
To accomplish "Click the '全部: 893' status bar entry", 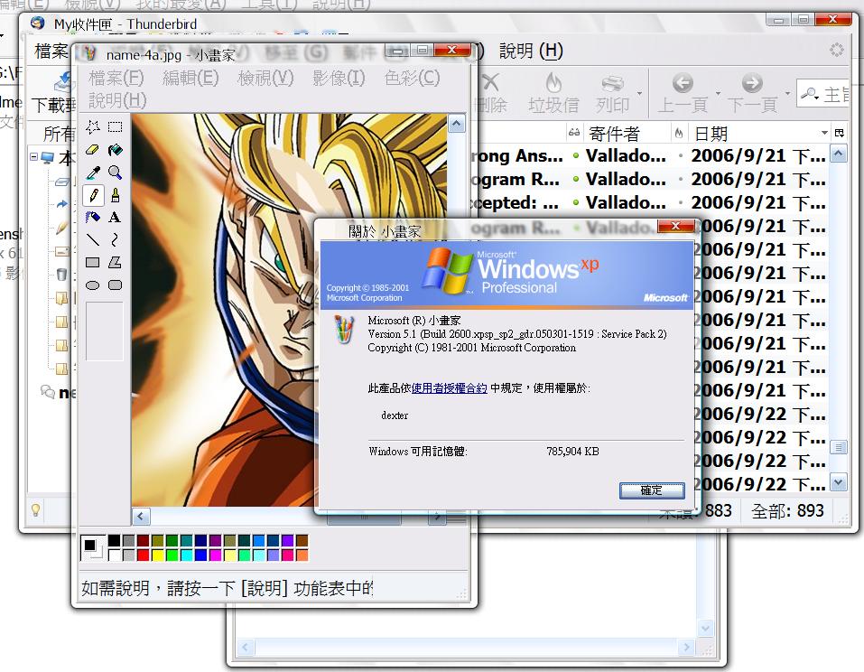I will click(787, 510).
